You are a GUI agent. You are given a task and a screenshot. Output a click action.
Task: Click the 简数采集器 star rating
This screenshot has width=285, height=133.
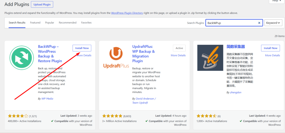(207, 116)
